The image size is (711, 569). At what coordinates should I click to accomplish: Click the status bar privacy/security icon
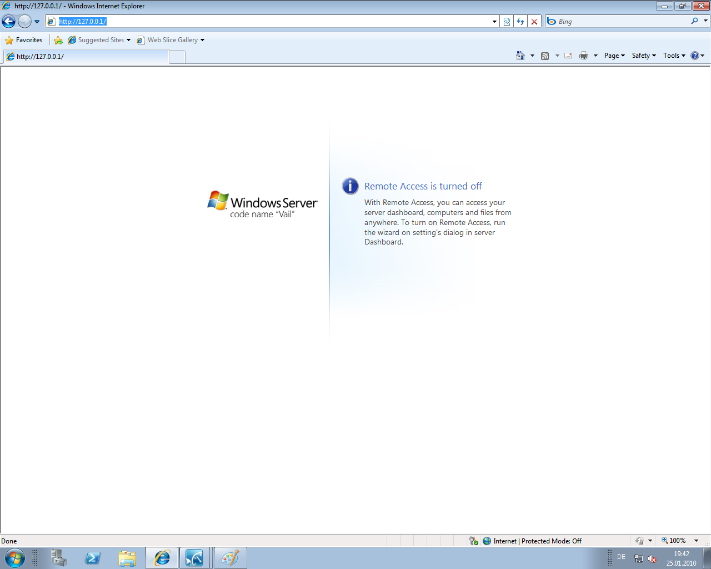click(639, 541)
